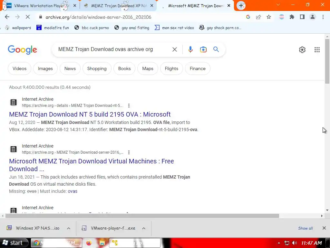This screenshot has height=248, width=330.
Task: Open Google quick settings gear
Action: [x=302, y=50]
